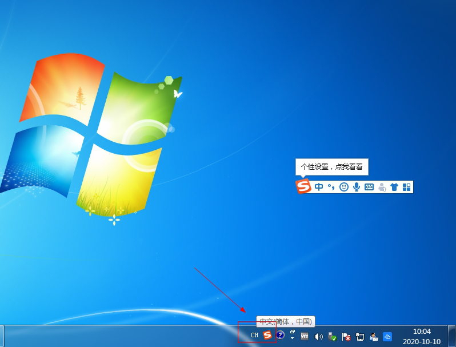Open the soft keyboard from the Sogou bar
The image size is (456, 347).
coord(369,187)
